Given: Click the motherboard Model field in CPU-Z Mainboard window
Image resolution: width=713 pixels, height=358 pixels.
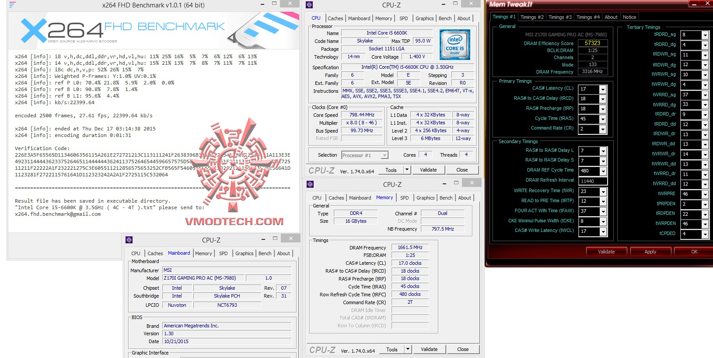Looking at the screenshot, I should (203, 278).
